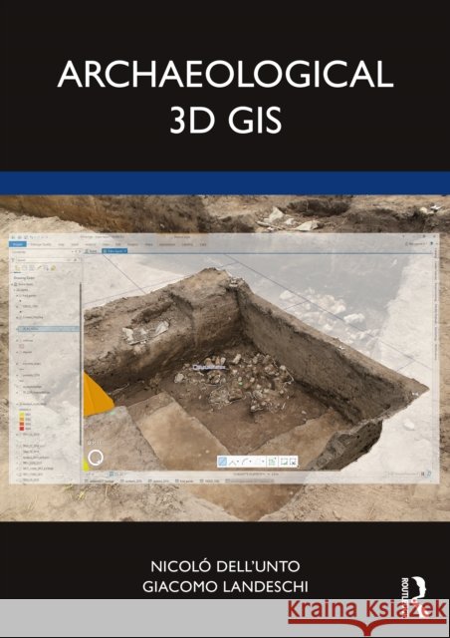The height and width of the screenshot is (638, 450).
Task: Select the highlighted layer row in Contents
Action: point(48,328)
